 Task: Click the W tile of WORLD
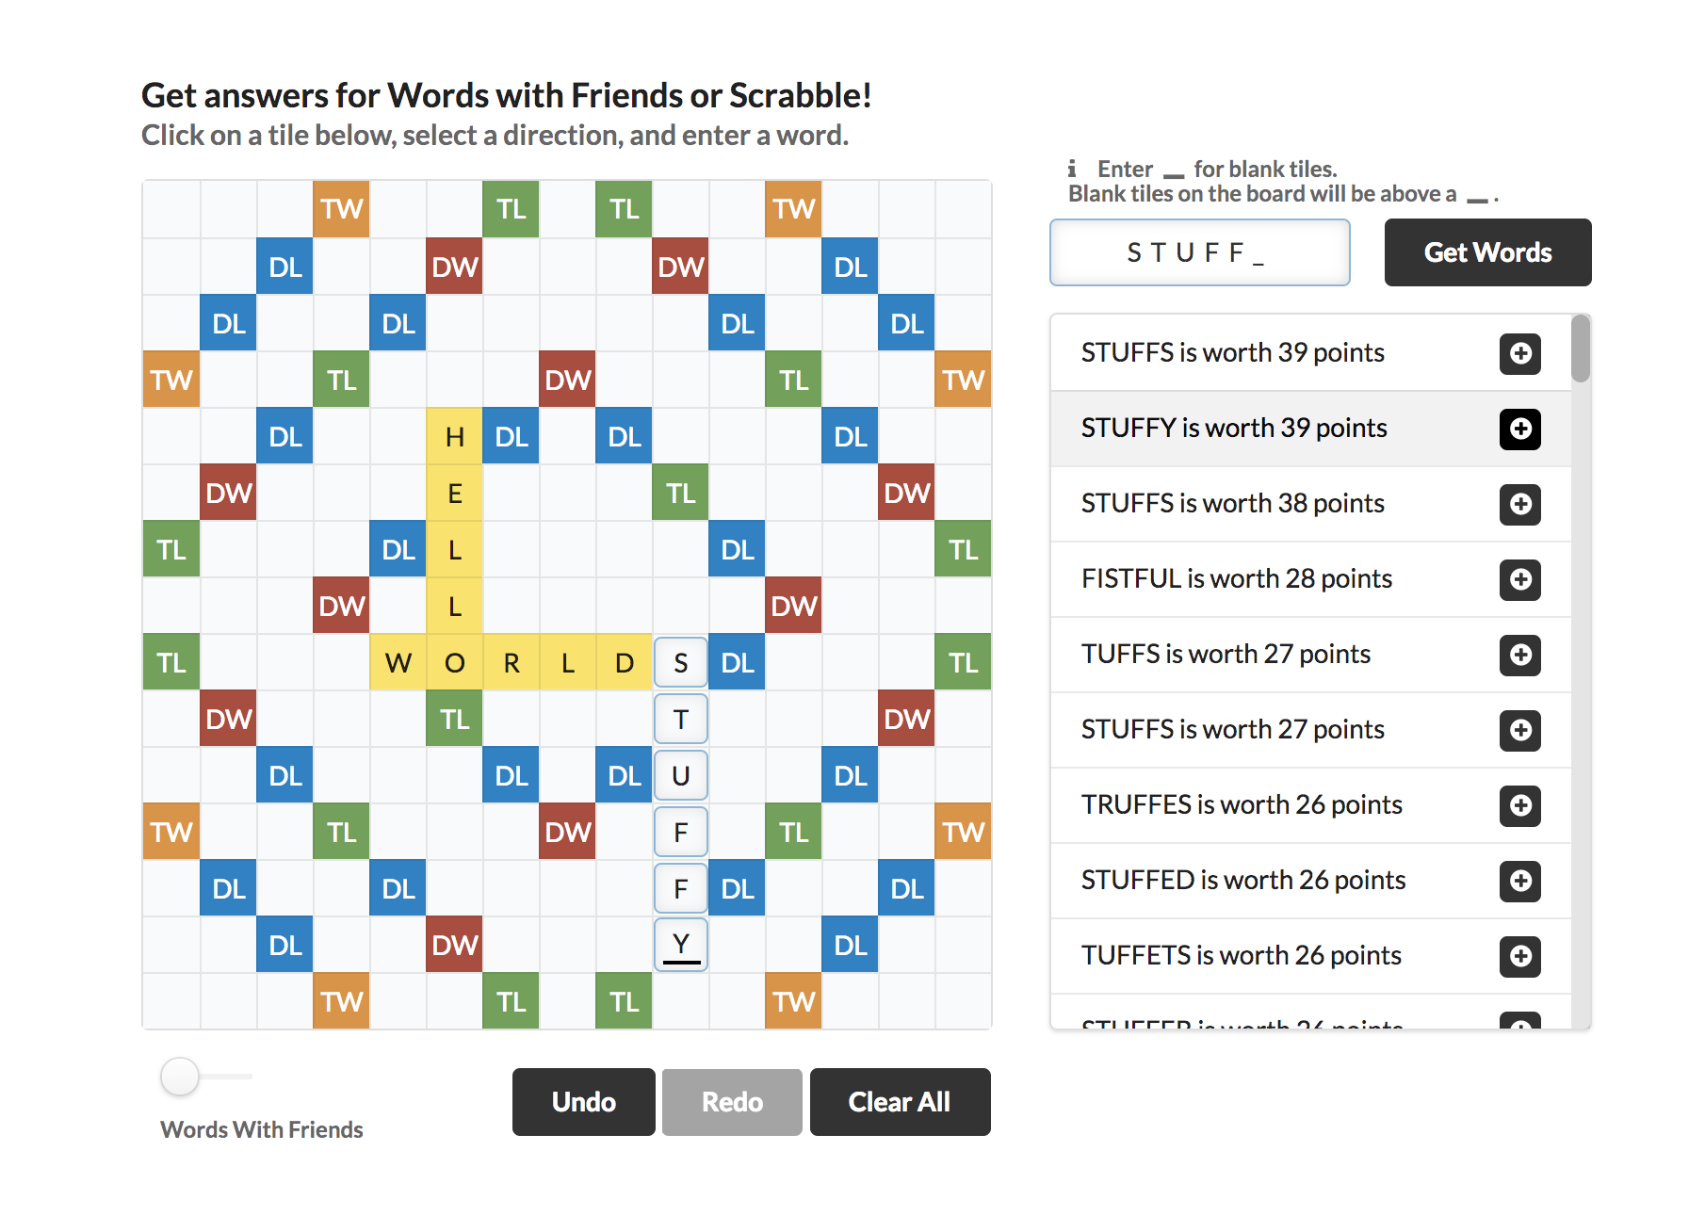(398, 662)
